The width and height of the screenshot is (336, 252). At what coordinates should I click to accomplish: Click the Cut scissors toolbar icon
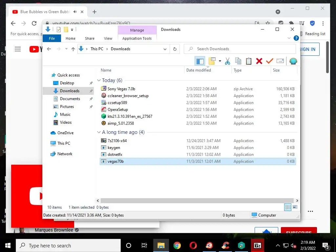coord(227,61)
